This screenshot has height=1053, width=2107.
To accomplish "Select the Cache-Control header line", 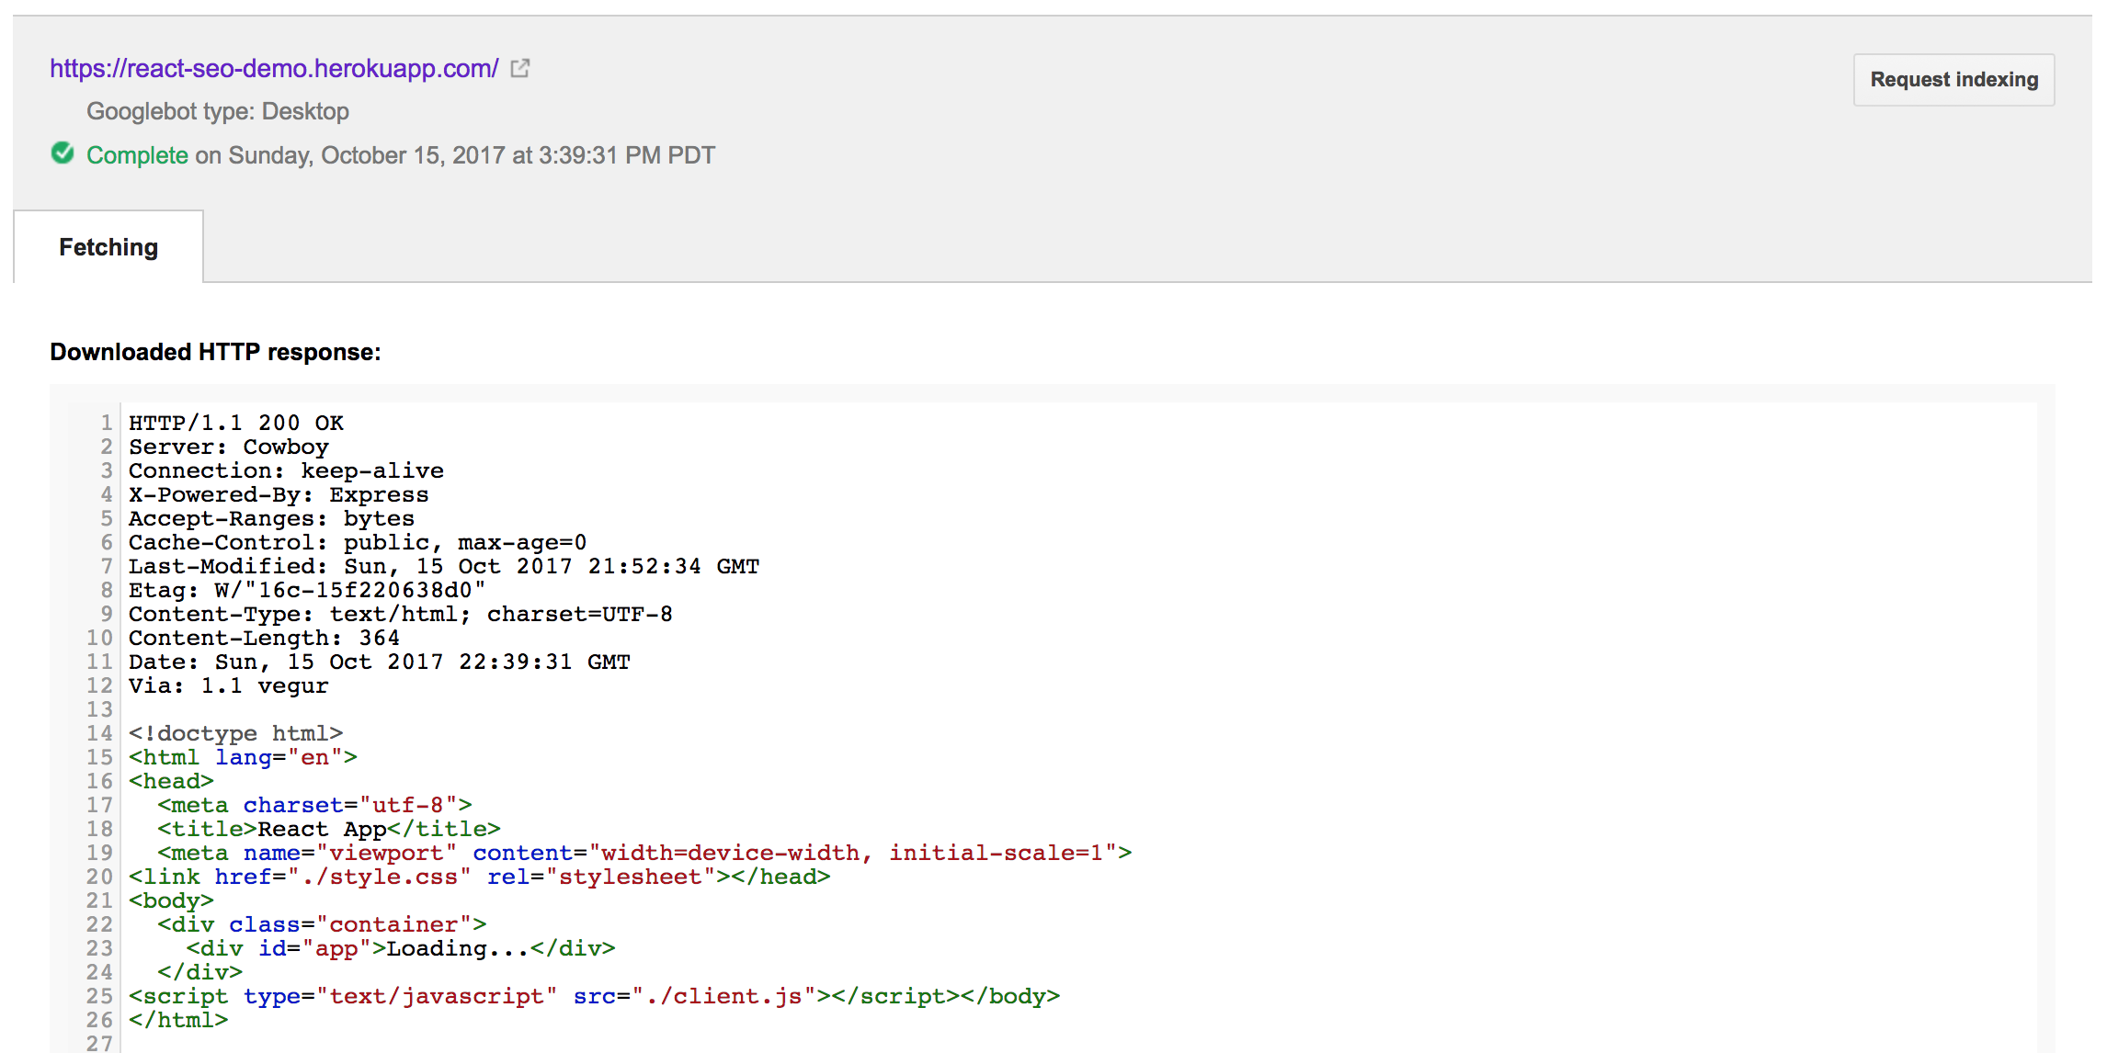I will pos(357,542).
